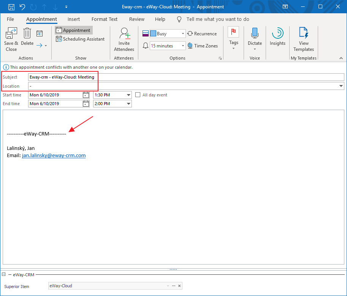Click the eWay-CRM separator text in body
Screen dimensions: 347x296
point(36,134)
